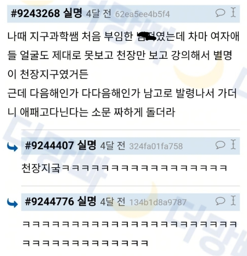The height and width of the screenshot is (256, 247).
Task: Open comment number #9243268 link
Action: (x=35, y=13)
